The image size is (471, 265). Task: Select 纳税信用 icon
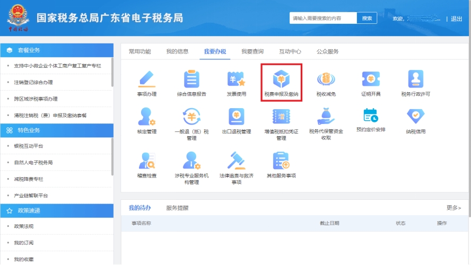415,117
